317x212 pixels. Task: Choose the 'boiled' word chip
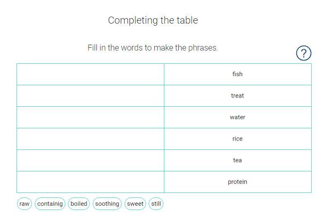[x=79, y=204]
